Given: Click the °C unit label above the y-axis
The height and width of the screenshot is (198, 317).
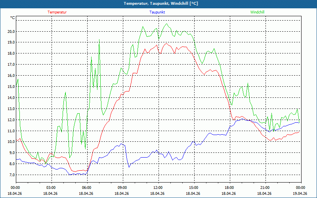Looking at the screenshot, I should point(13,18).
